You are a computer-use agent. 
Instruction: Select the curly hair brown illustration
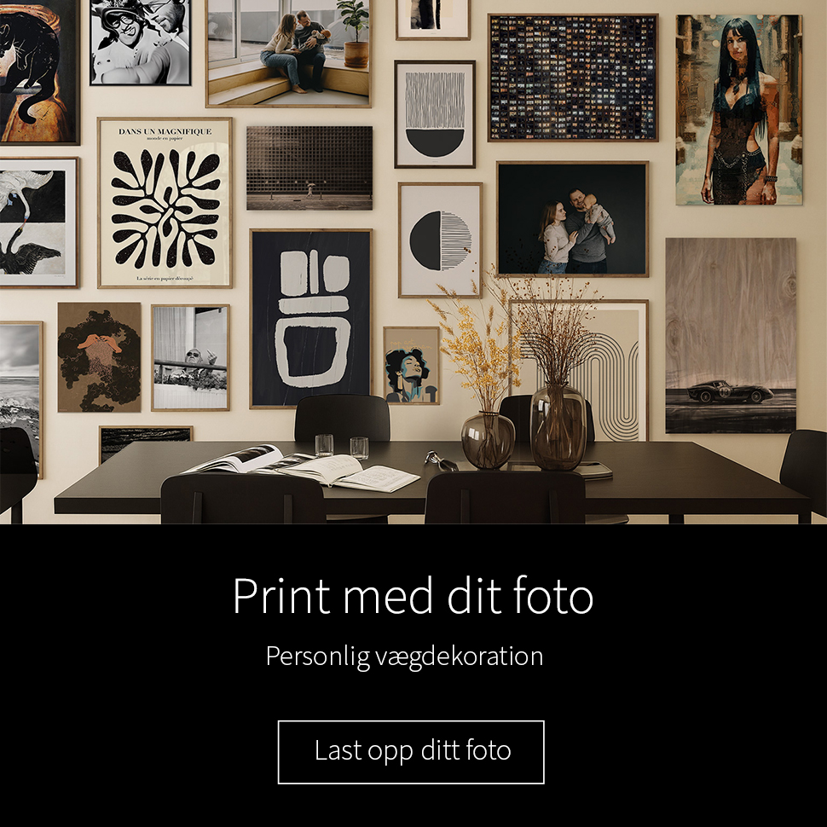coord(99,357)
